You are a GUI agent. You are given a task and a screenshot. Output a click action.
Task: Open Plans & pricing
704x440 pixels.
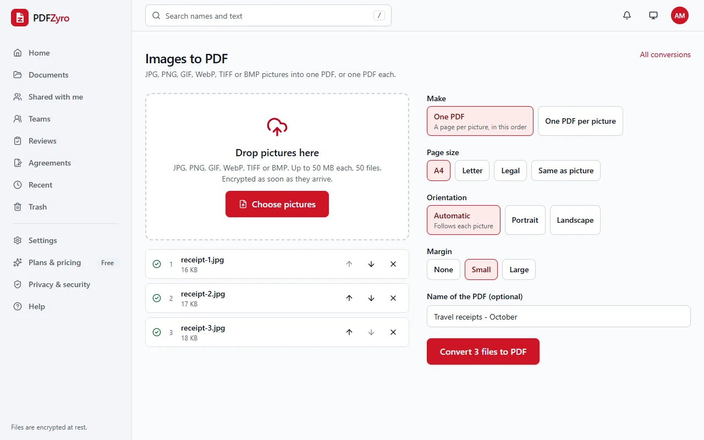(66, 262)
